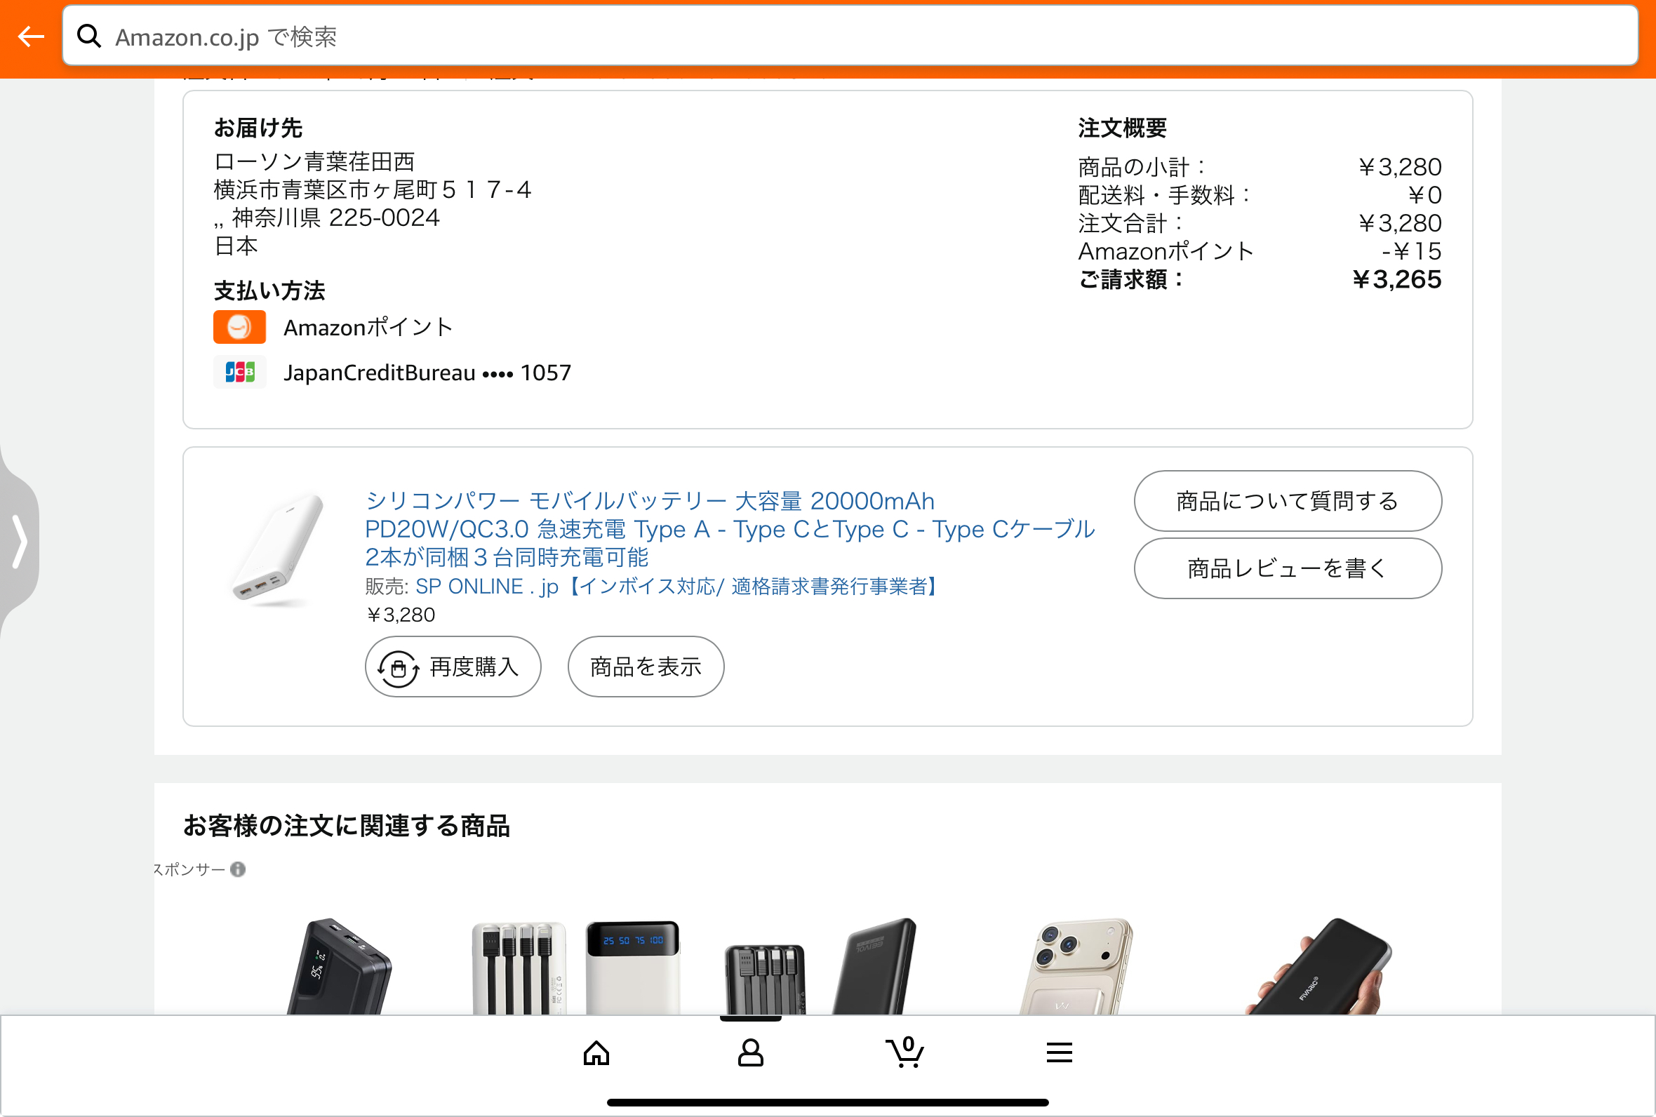Tap the back arrow icon
Image resolution: width=1656 pixels, height=1117 pixels.
(31, 36)
